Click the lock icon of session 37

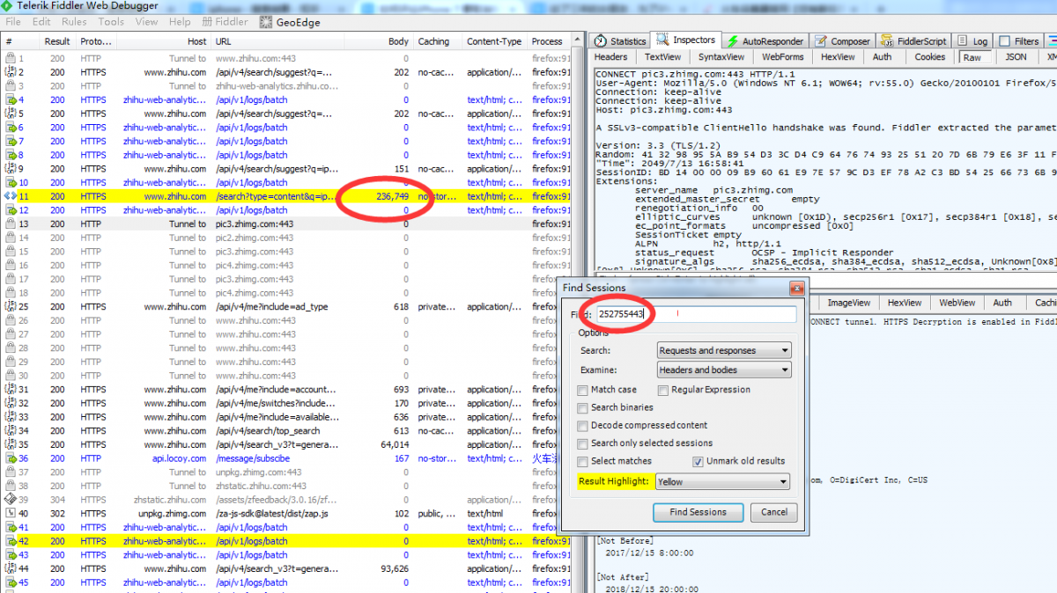point(10,472)
